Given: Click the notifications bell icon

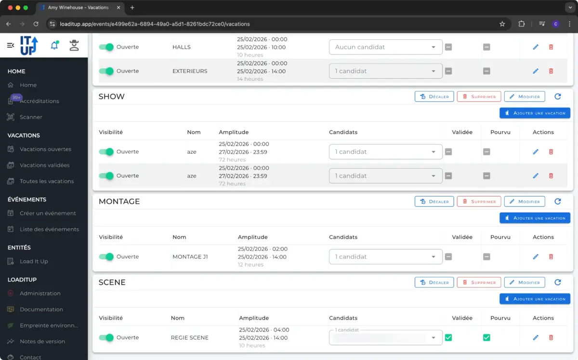Looking at the screenshot, I should click(x=54, y=46).
